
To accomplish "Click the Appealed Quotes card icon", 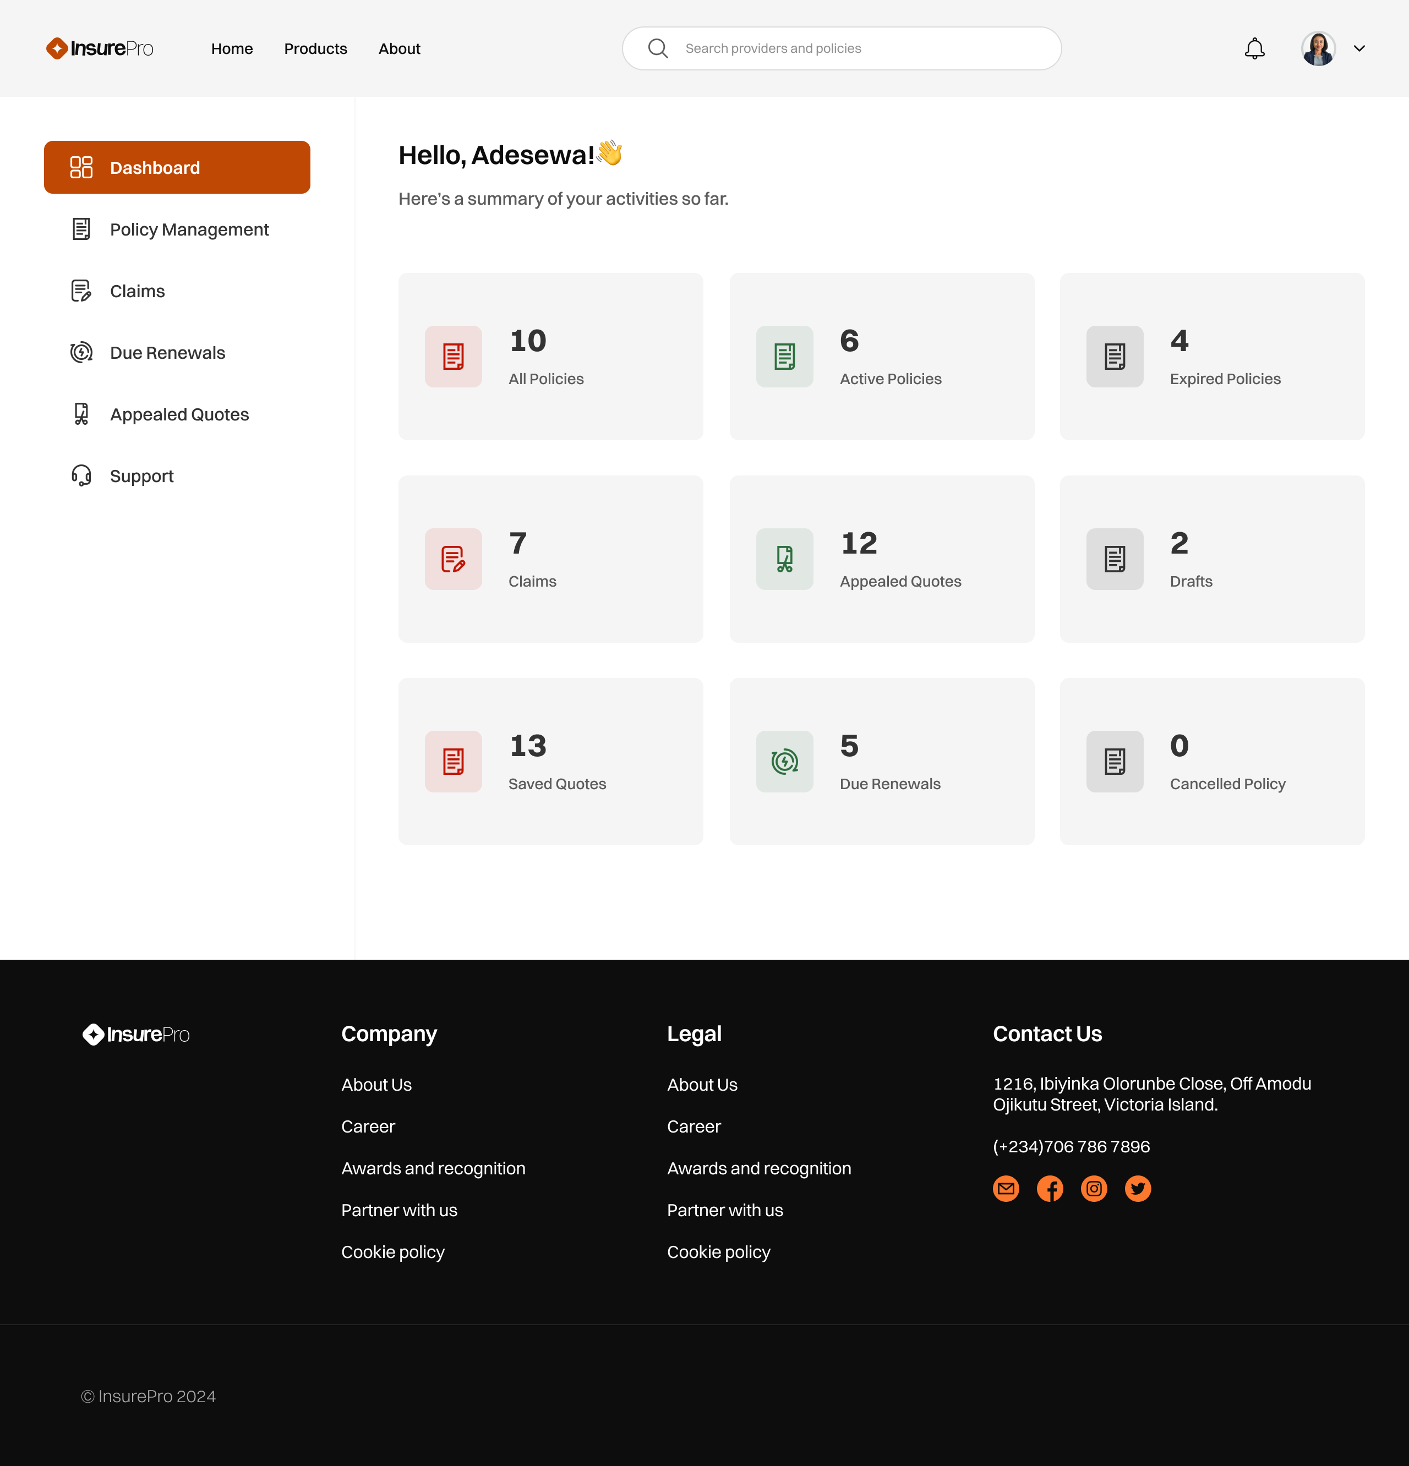I will [784, 559].
